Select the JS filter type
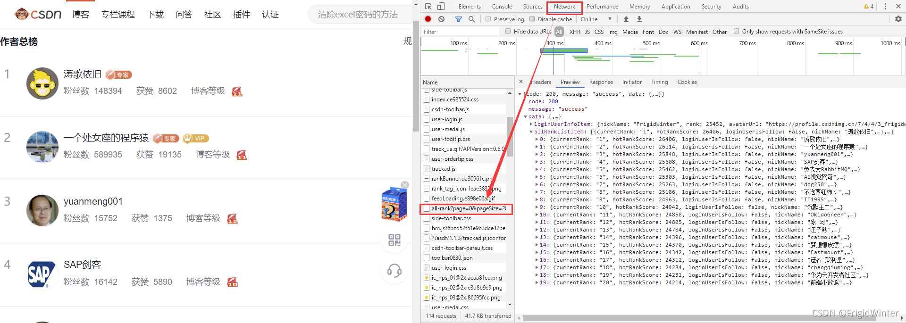Image resolution: width=906 pixels, height=323 pixels. tap(587, 32)
